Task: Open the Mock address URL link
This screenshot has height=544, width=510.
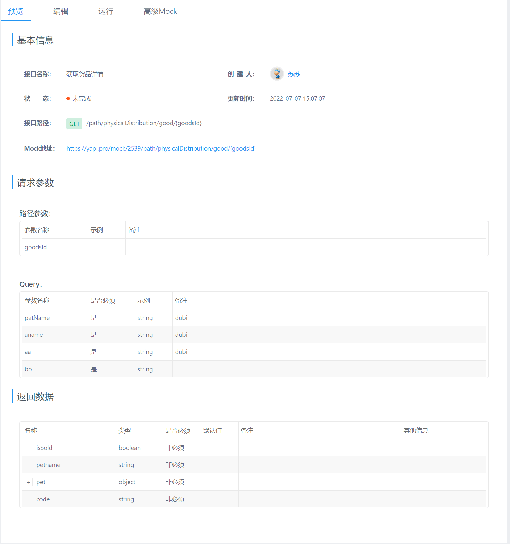Action: click(161, 148)
